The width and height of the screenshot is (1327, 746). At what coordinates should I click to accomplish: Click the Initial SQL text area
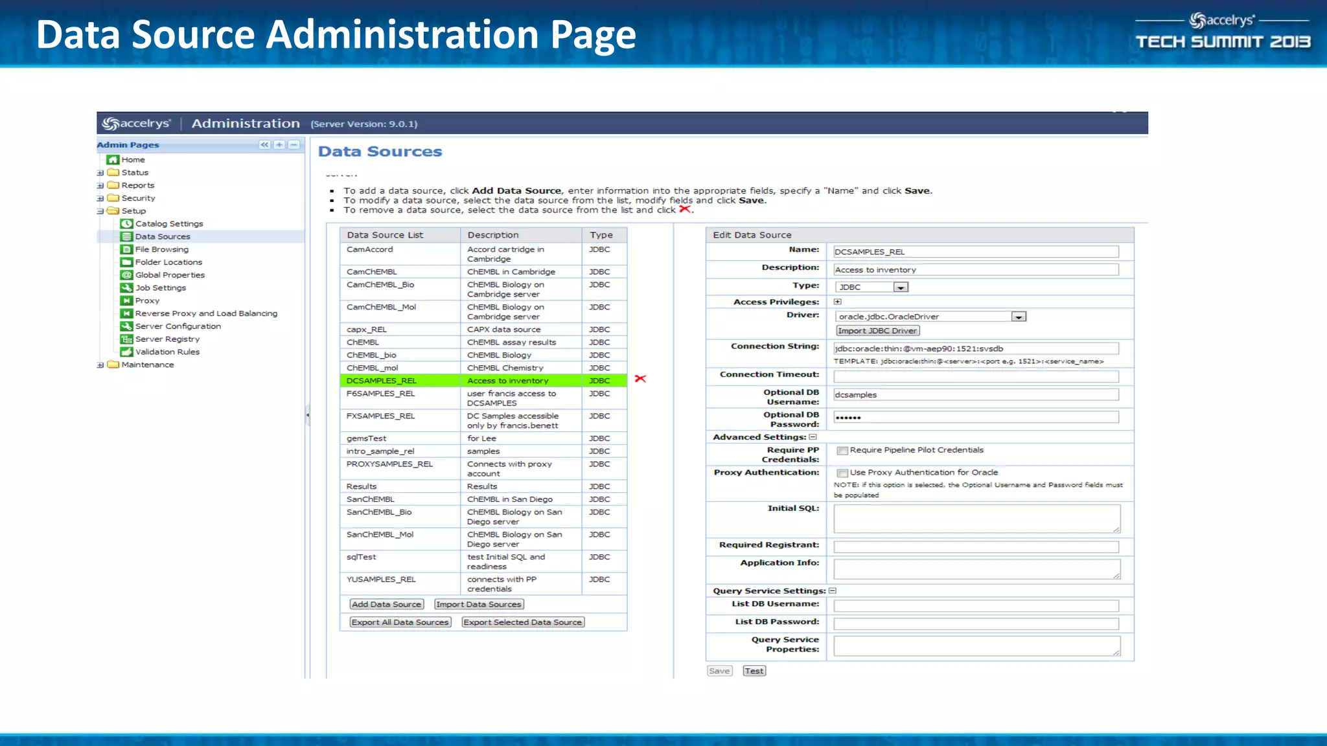point(976,519)
